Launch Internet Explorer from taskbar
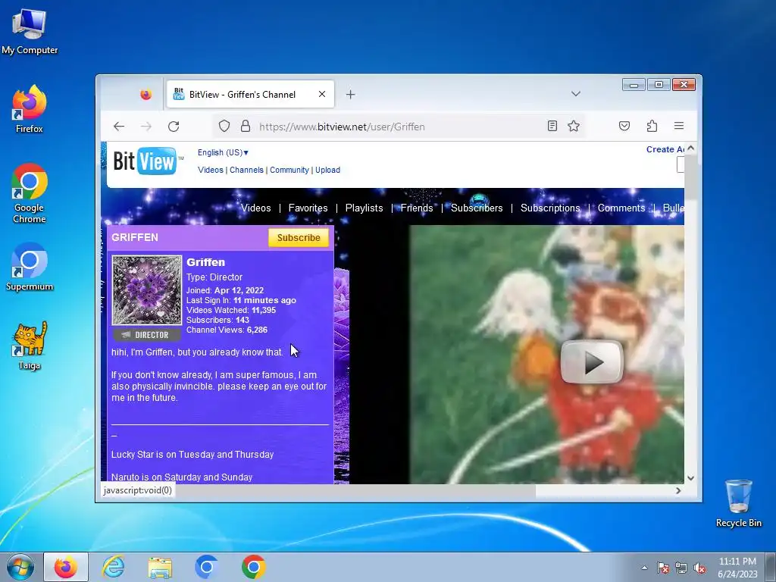This screenshot has width=776, height=582. point(114,567)
